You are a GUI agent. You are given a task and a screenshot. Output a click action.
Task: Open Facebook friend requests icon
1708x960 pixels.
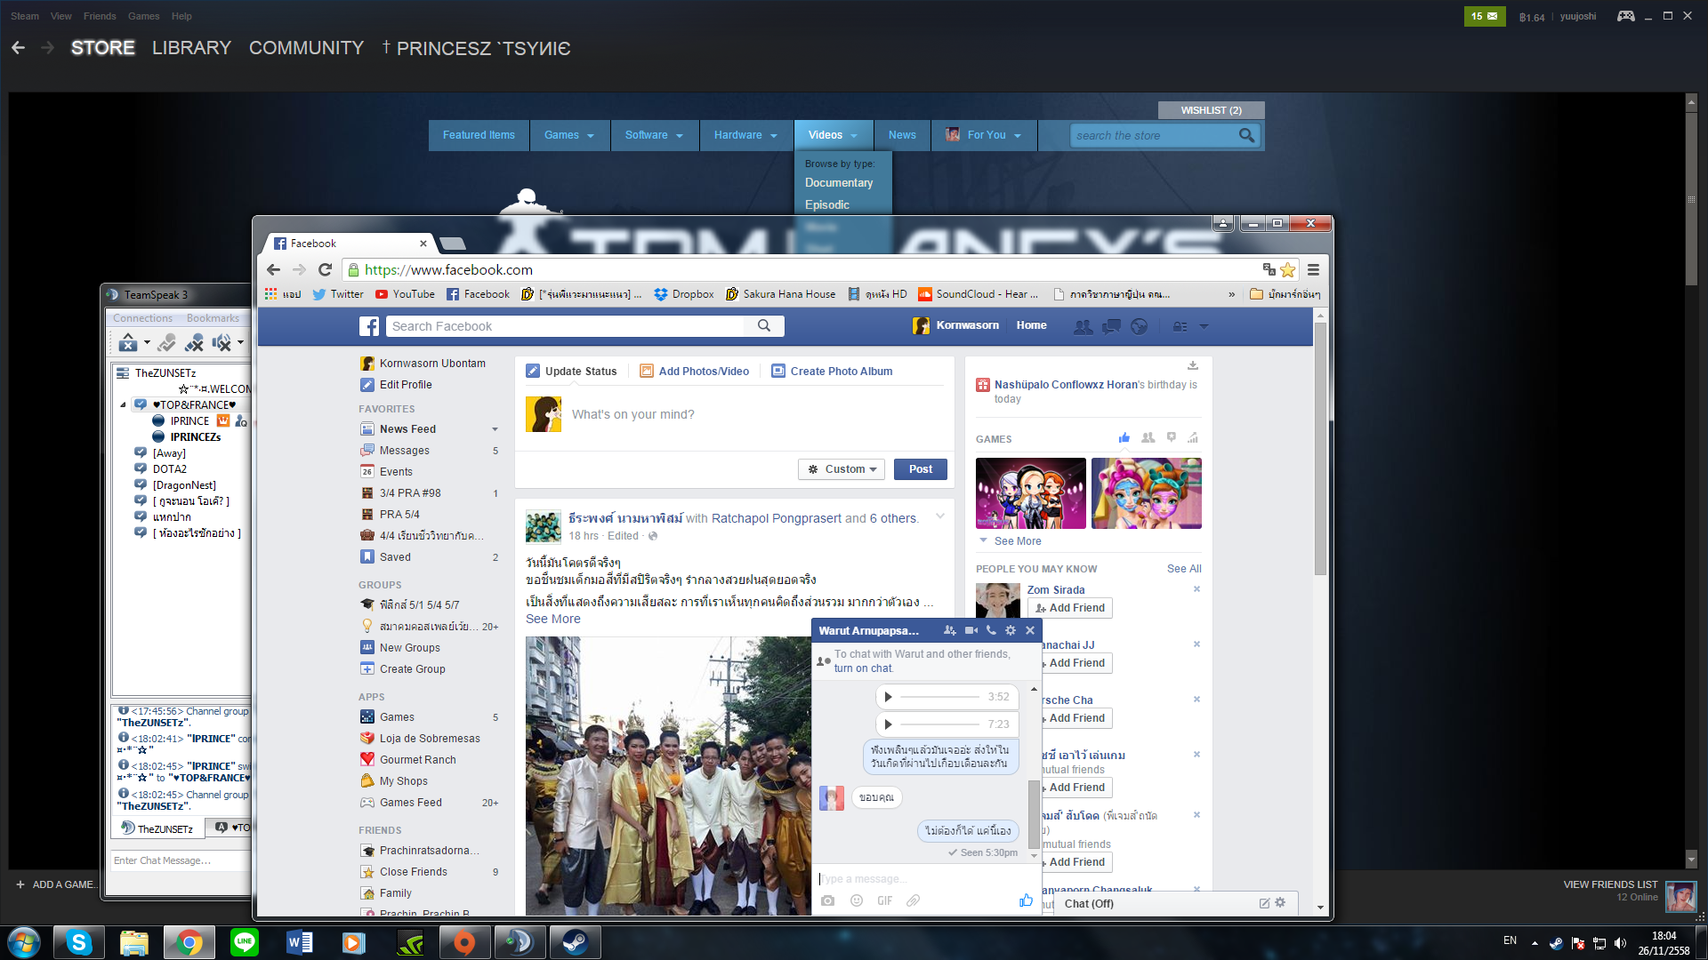coord(1083,326)
